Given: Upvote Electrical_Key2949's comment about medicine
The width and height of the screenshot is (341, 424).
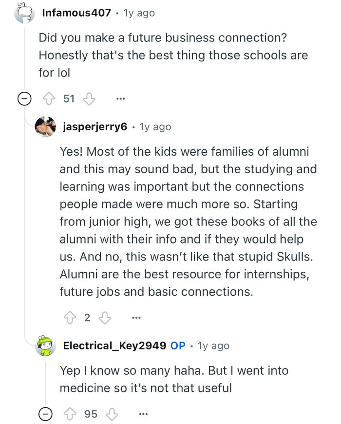Looking at the screenshot, I should [x=70, y=414].
